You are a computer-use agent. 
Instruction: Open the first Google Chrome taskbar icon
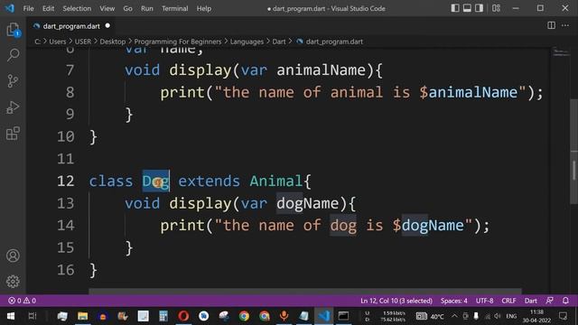click(244, 316)
